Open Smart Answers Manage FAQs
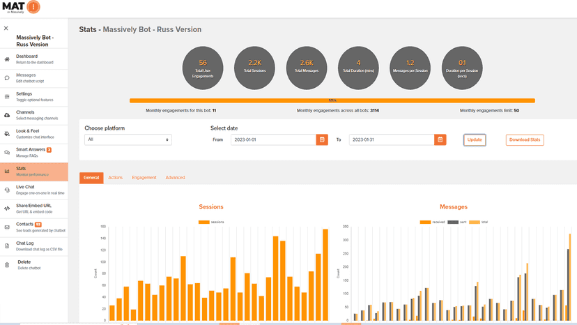The image size is (577, 325). 34,152
